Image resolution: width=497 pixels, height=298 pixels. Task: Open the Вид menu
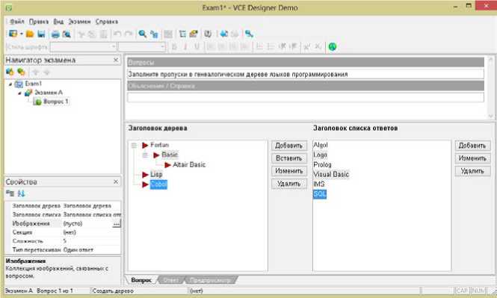pyautogui.click(x=58, y=22)
